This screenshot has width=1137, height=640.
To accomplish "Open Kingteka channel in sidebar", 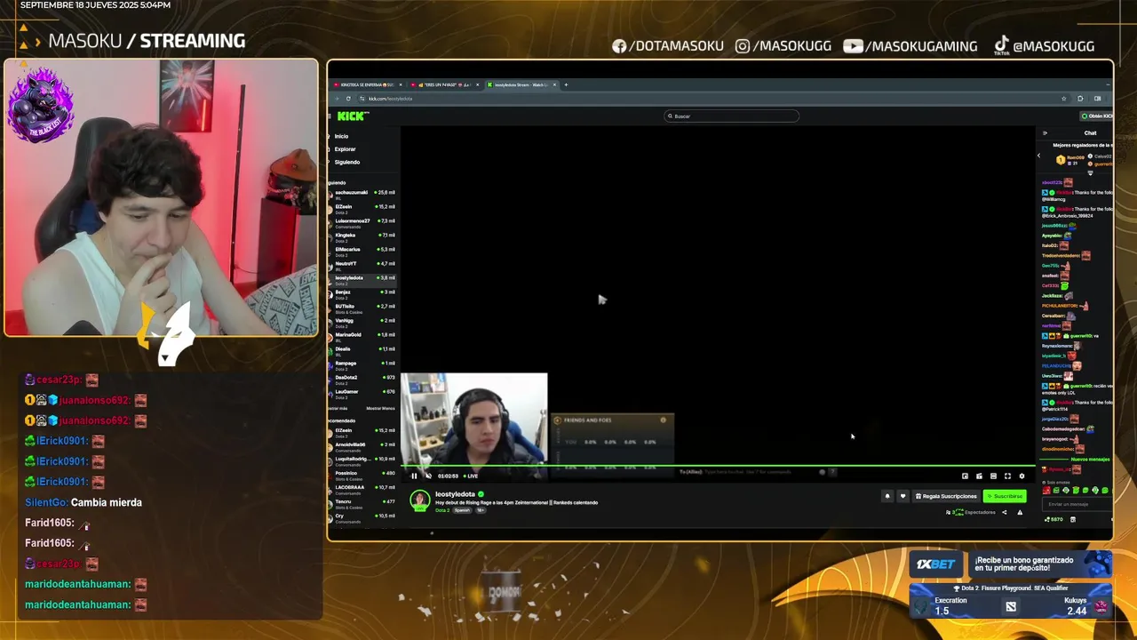I will (x=362, y=236).
